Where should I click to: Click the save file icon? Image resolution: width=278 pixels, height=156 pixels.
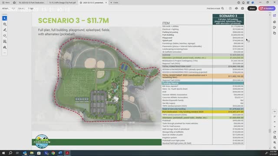[x=230, y=9]
